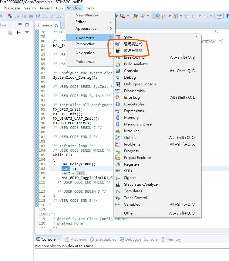Open the Build Analyzer view

(157, 64)
